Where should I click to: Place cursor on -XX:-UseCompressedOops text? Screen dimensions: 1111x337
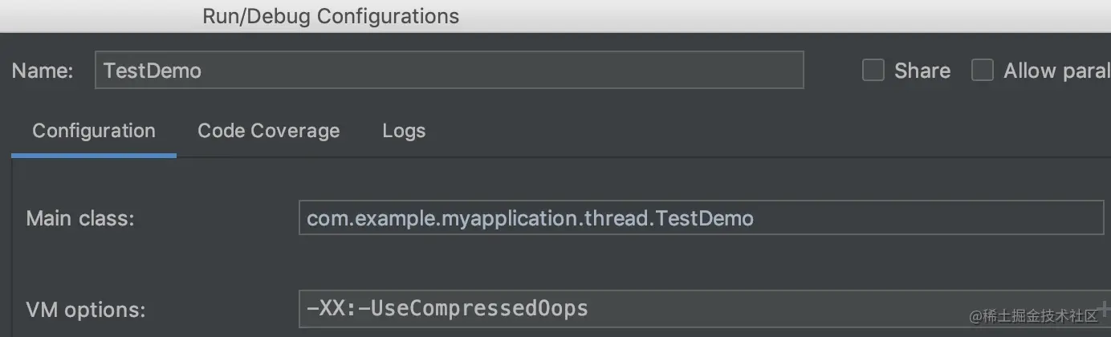pyautogui.click(x=447, y=308)
